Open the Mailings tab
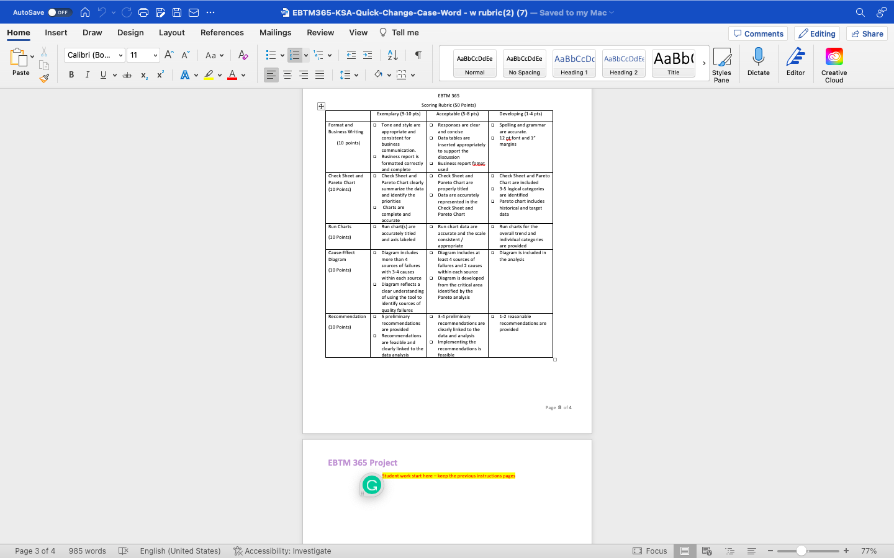The height and width of the screenshot is (558, 894). (x=276, y=33)
